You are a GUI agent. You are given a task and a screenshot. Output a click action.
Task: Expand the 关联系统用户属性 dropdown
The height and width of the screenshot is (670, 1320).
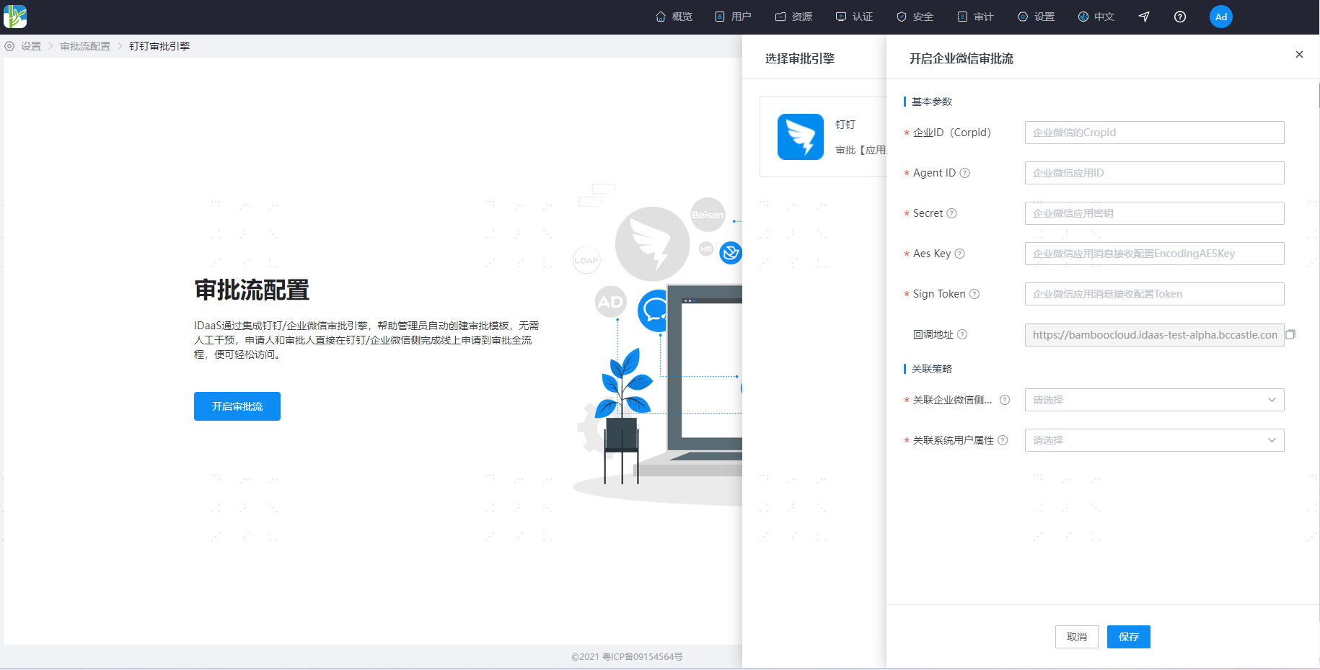1154,440
